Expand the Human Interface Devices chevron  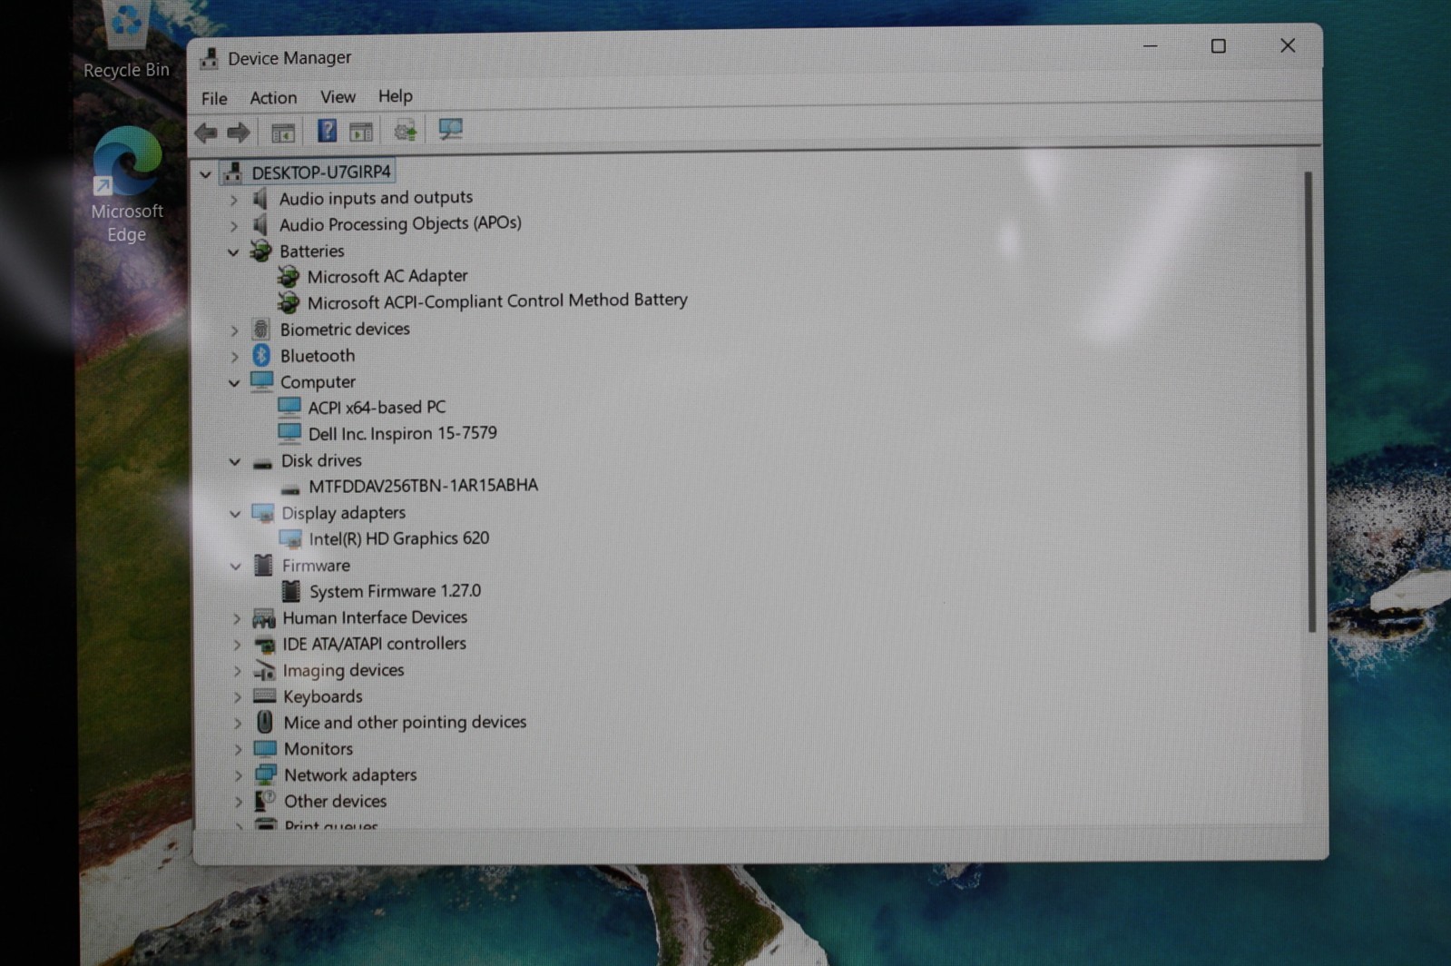click(237, 619)
